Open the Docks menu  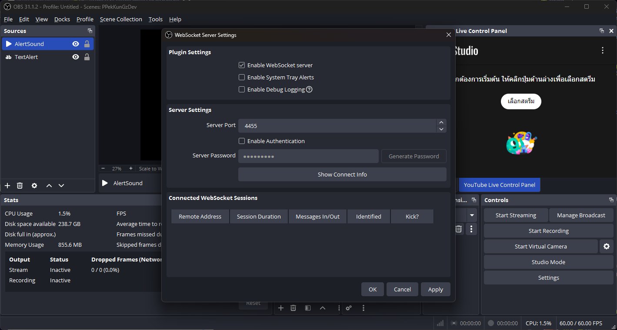(x=62, y=19)
